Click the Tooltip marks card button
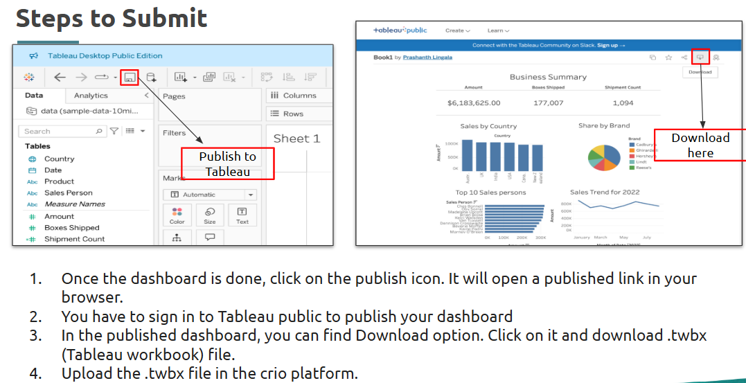This screenshot has width=746, height=383. (210, 238)
